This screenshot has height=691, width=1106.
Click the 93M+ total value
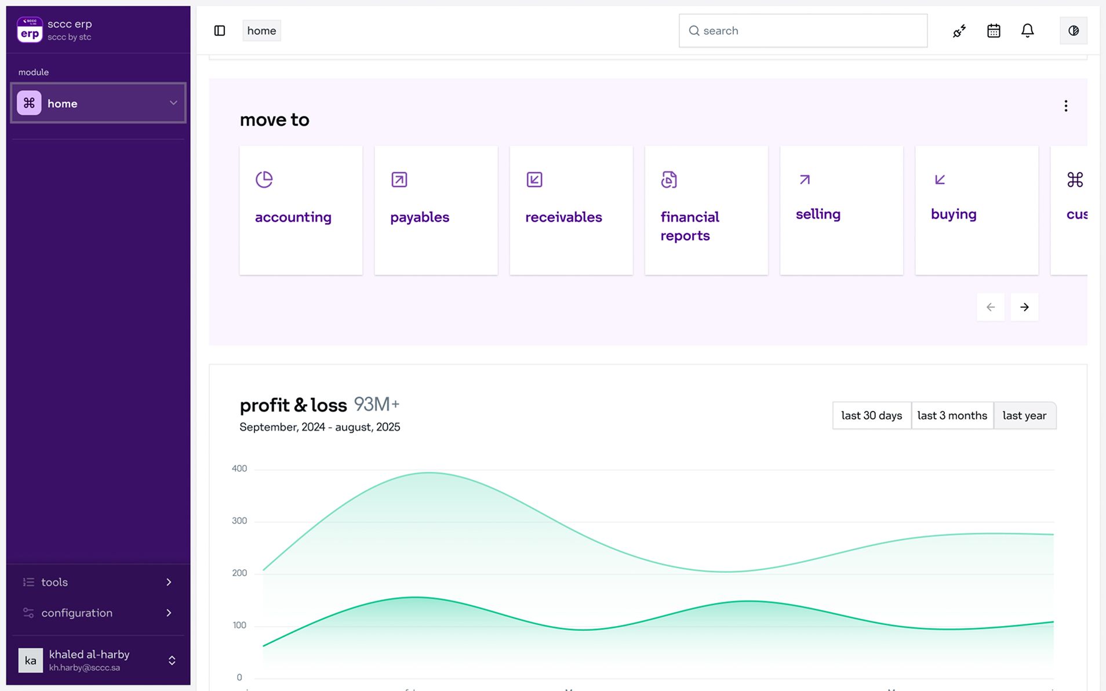377,405
